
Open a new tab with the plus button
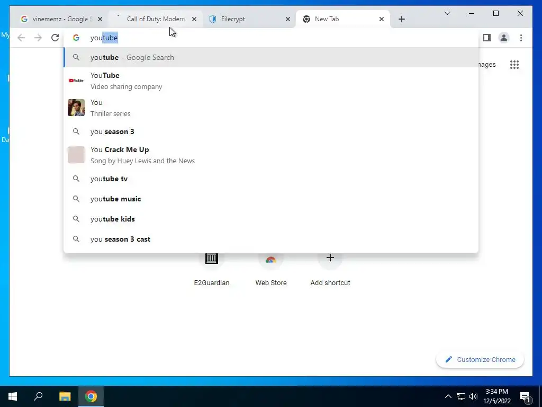click(x=401, y=19)
